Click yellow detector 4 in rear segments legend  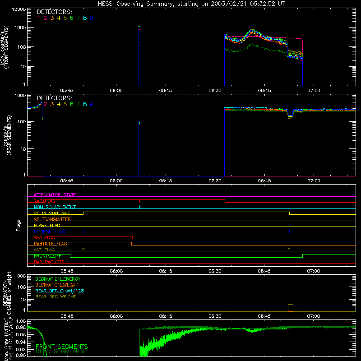(x=59, y=104)
